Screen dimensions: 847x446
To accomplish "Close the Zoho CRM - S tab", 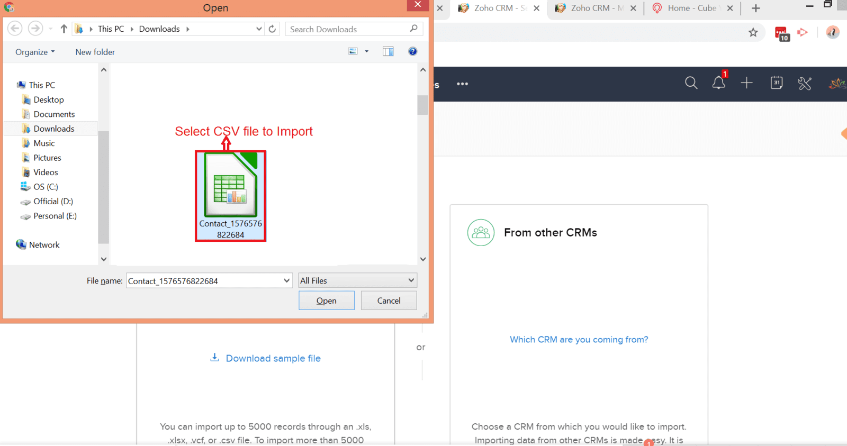I will tap(536, 8).
